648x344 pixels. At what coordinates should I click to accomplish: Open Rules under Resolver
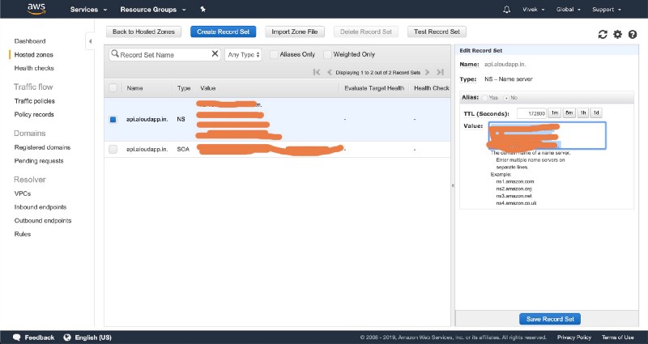tap(23, 234)
